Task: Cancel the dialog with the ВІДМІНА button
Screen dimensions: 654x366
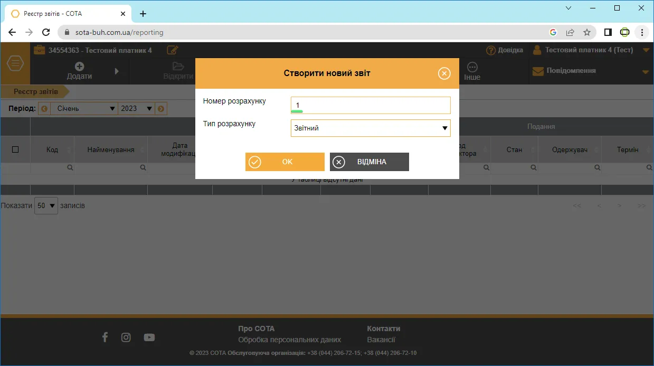Action: pyautogui.click(x=369, y=162)
